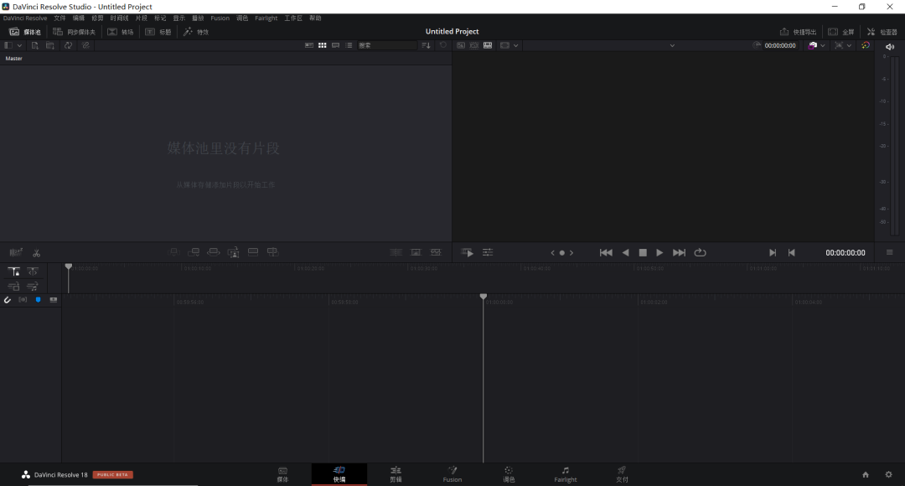Open the Fusion menu in menu bar
The width and height of the screenshot is (905, 486).
(220, 18)
